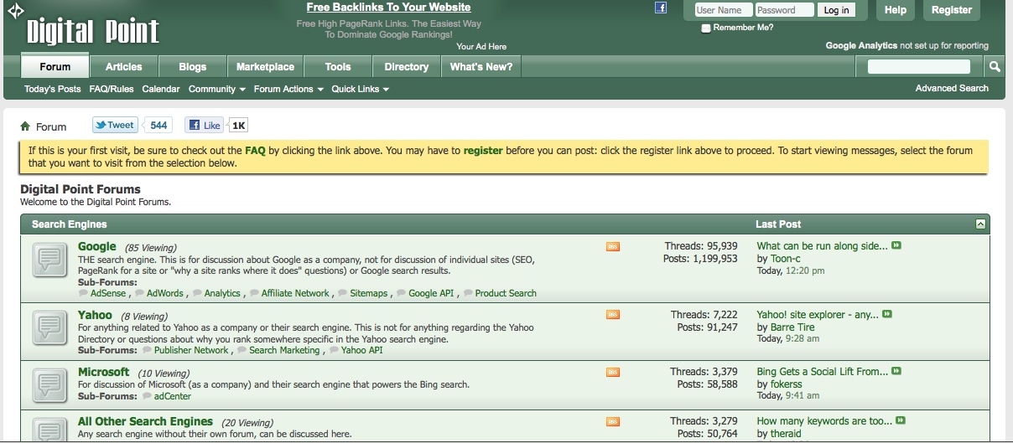Open the Product Search sub-forum
The image size is (1013, 443).
click(x=506, y=293)
